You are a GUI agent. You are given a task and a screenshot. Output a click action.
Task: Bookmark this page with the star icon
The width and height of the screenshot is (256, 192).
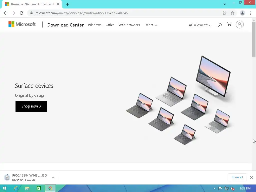point(232,13)
